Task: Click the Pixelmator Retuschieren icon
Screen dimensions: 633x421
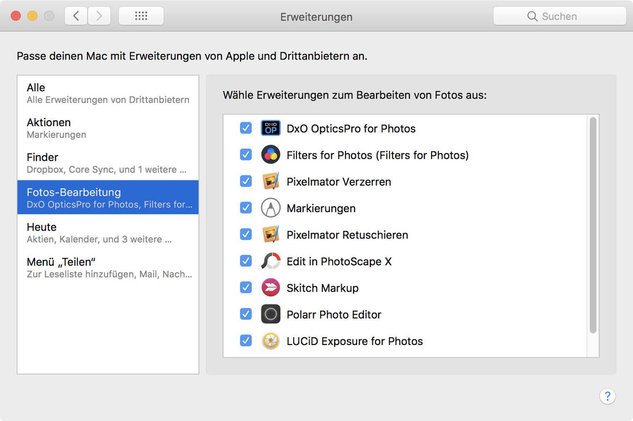Action: pos(271,234)
